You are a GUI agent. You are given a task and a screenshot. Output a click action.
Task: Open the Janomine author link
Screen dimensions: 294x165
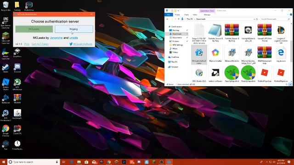[56, 38]
